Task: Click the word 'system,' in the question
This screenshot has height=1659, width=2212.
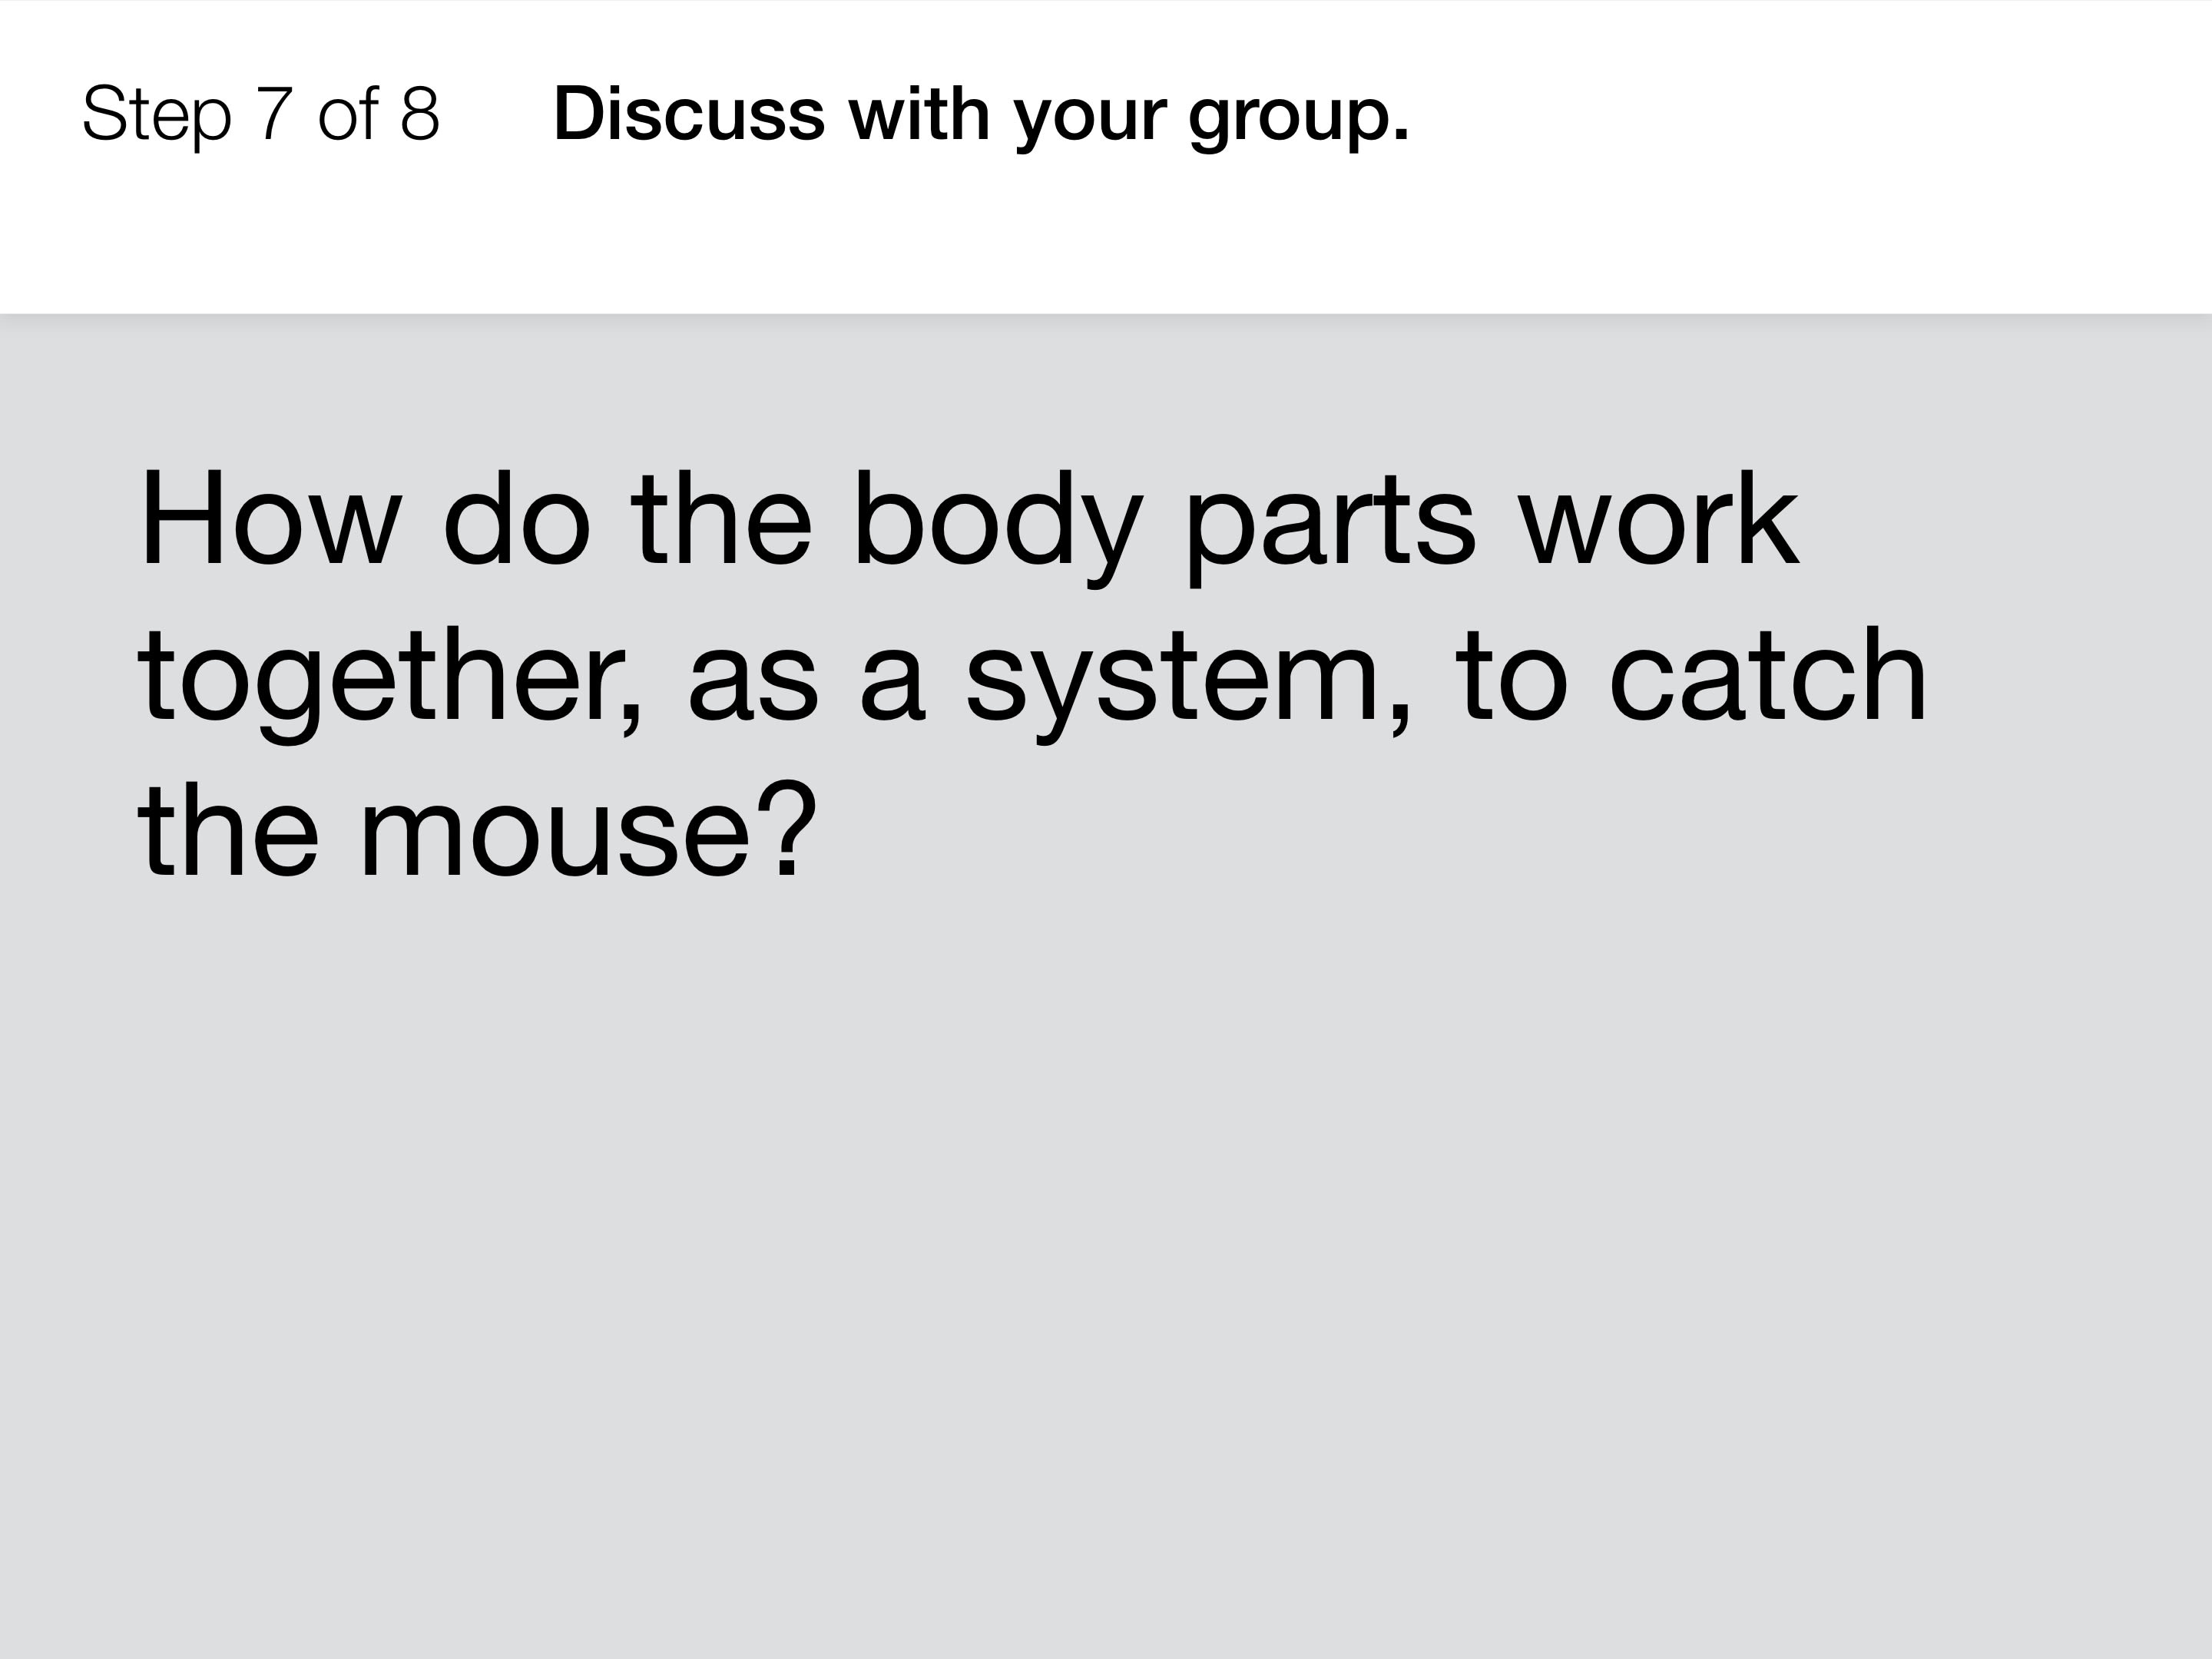Action: [1189, 684]
